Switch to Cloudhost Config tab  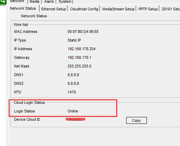tap(84, 9)
